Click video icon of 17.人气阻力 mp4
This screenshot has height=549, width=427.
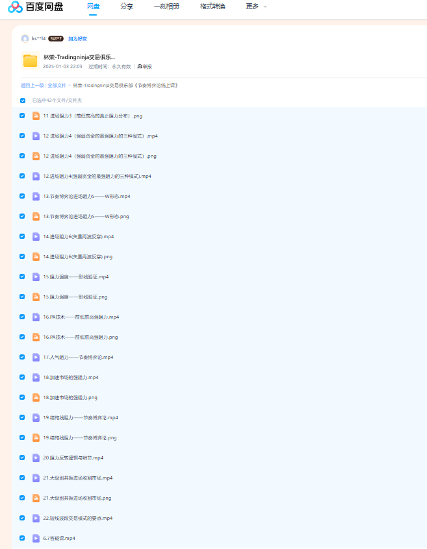(x=36, y=358)
